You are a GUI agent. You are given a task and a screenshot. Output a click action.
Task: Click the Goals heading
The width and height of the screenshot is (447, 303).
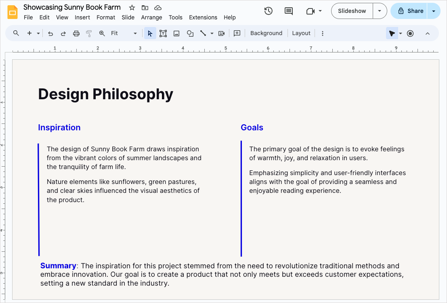252,127
